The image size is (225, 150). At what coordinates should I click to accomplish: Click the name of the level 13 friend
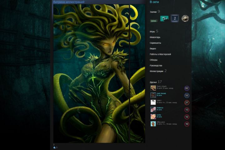[x=160, y=108]
